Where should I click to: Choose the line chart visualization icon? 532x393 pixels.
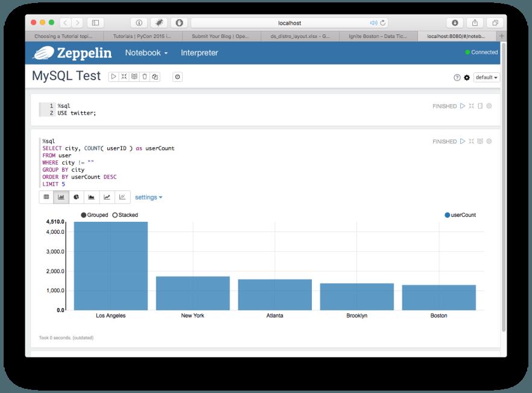click(x=107, y=197)
